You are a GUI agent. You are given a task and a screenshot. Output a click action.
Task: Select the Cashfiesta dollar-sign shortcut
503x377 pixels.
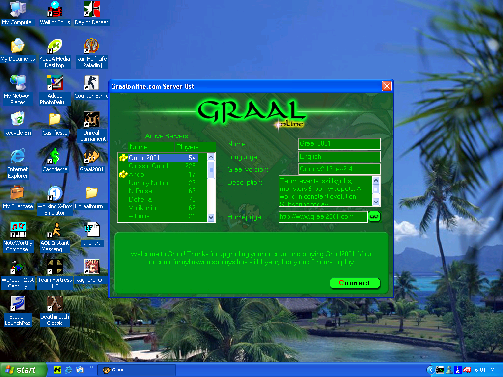pos(55,161)
